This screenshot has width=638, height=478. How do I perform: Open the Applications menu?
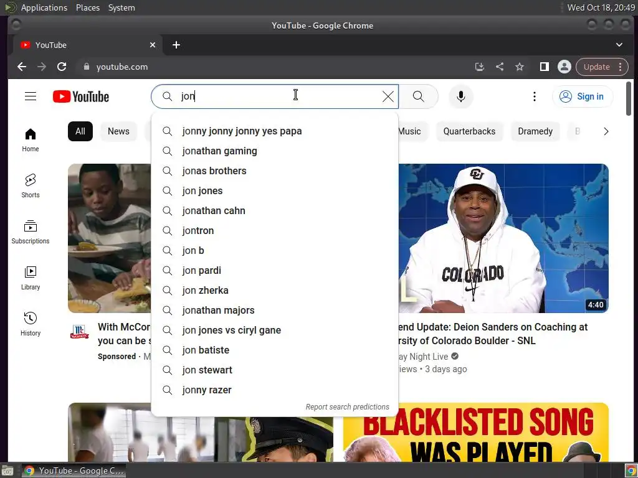tap(44, 7)
